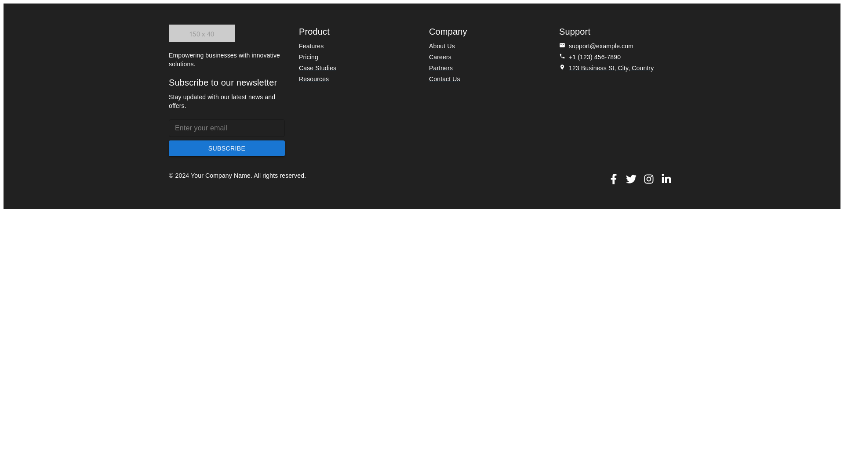This screenshot has height=474, width=844.
Task: Open the Partners link
Action: 440,68
